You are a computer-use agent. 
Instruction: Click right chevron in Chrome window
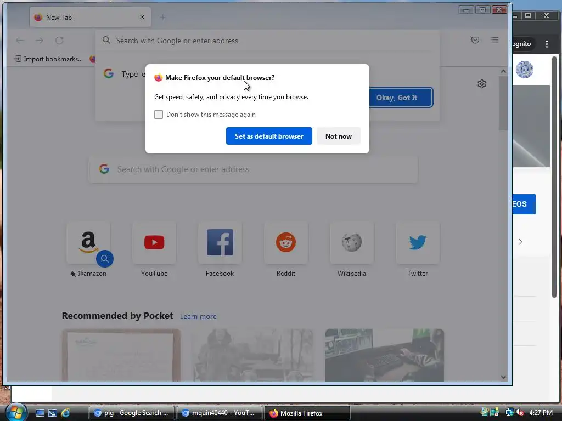[x=520, y=242]
